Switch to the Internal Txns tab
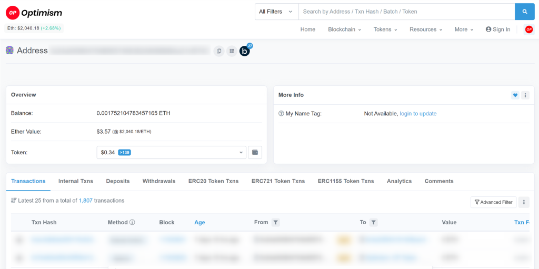 [x=76, y=181]
